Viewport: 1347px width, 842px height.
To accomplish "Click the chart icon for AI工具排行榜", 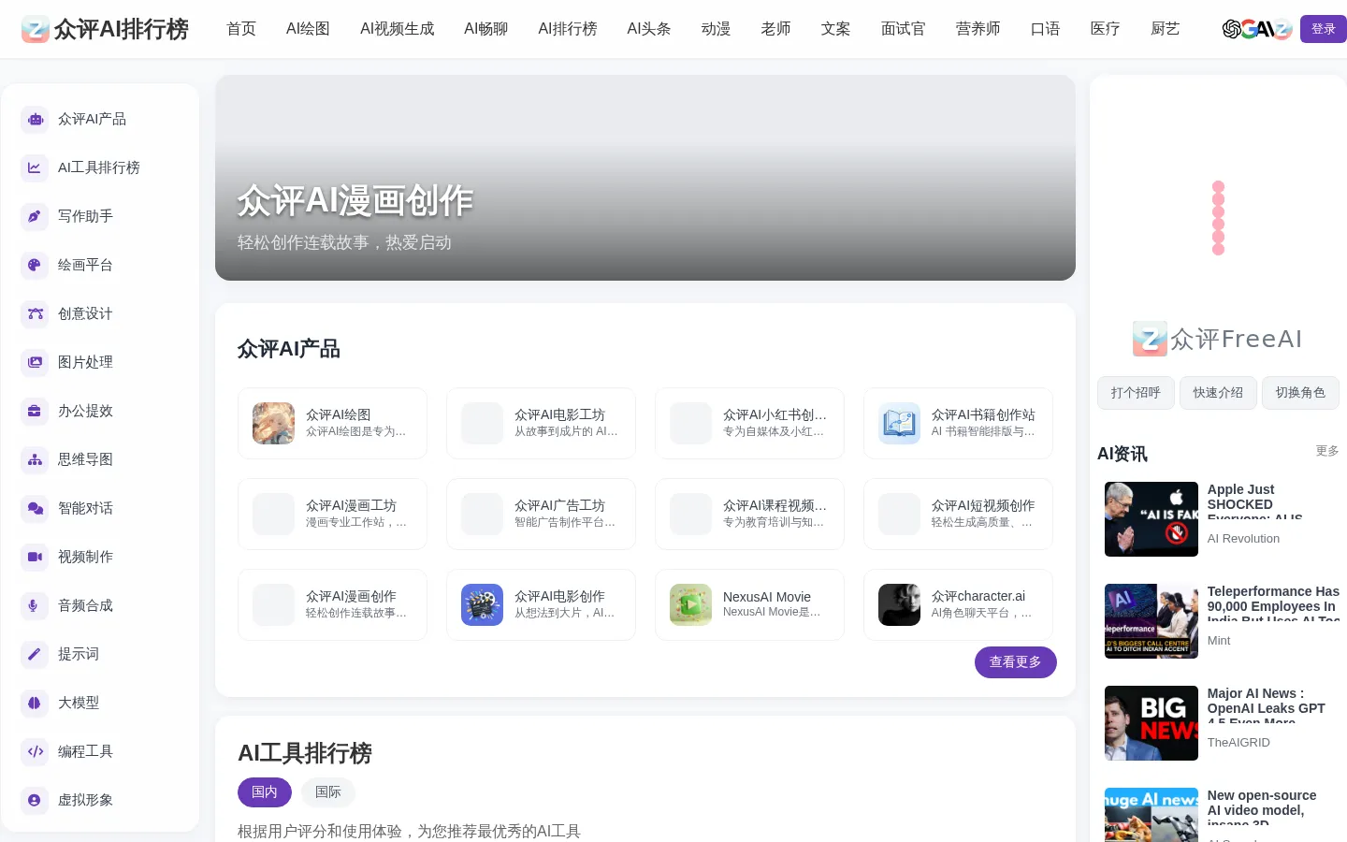I will coord(35,167).
